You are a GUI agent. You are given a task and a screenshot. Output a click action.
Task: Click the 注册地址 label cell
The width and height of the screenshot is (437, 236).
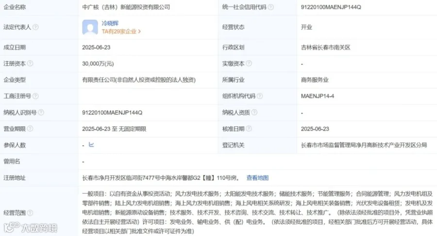[x=39, y=178]
